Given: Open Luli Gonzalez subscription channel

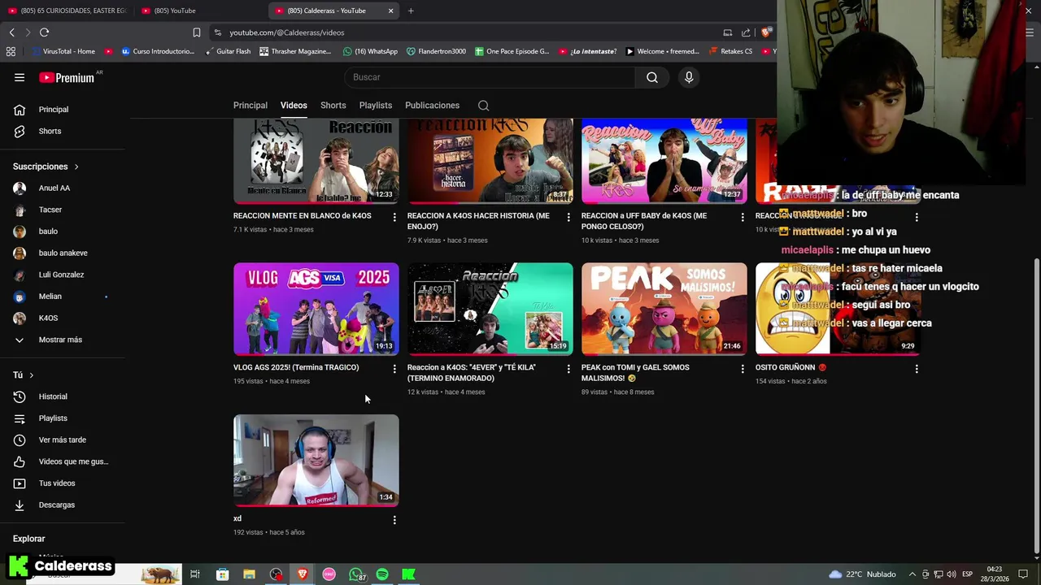Looking at the screenshot, I should 63,275.
